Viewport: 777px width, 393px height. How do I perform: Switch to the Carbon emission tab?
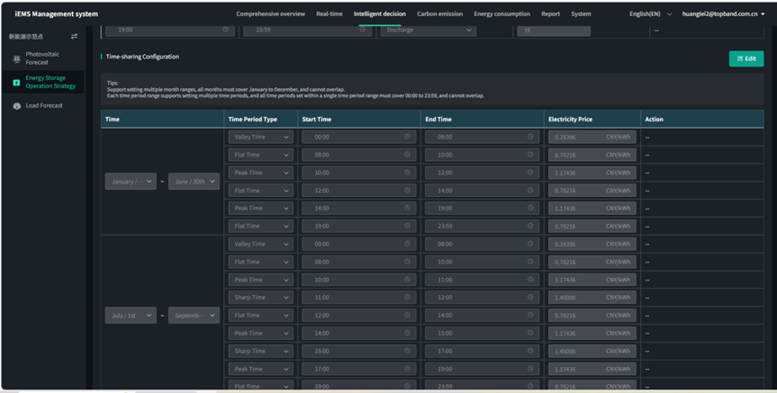439,14
